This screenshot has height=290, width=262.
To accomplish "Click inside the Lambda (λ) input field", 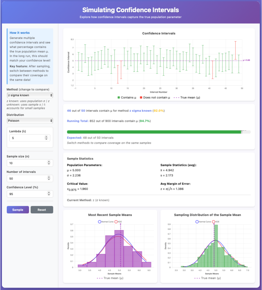I will (x=26, y=138).
